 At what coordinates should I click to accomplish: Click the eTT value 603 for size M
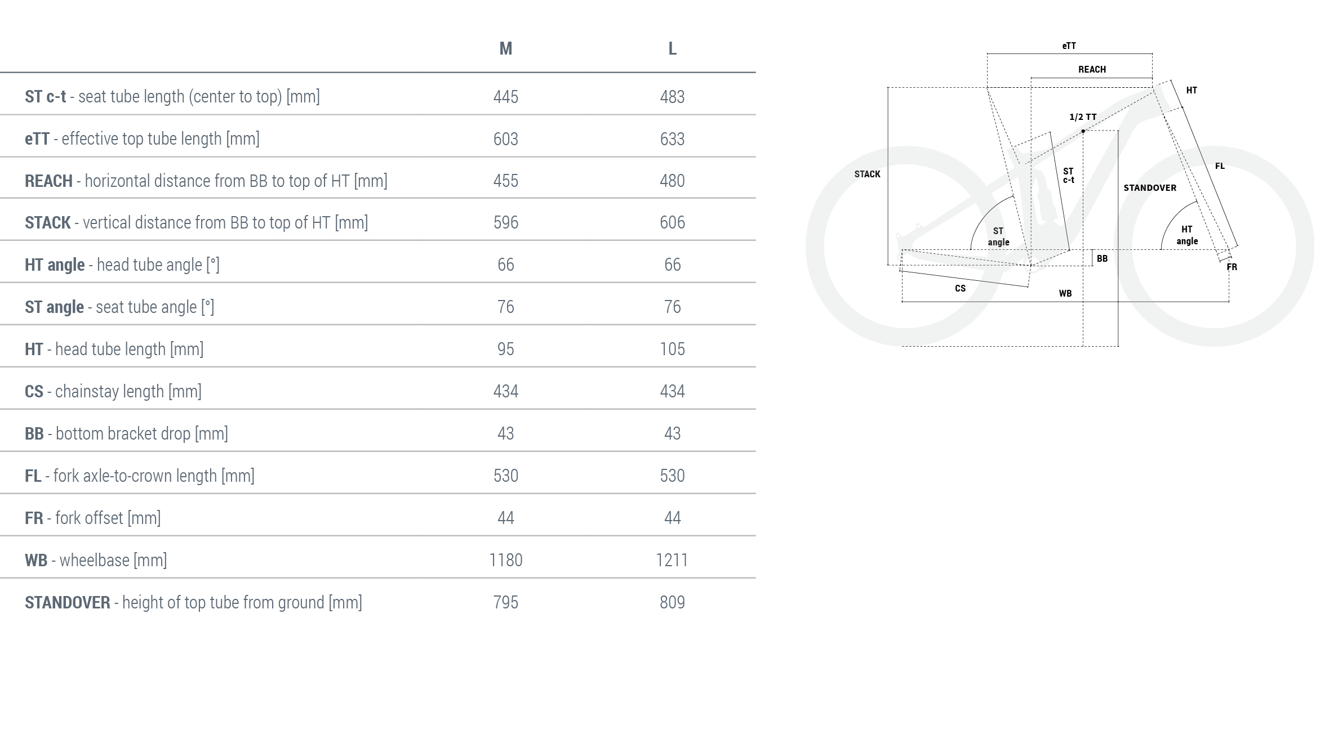[505, 139]
